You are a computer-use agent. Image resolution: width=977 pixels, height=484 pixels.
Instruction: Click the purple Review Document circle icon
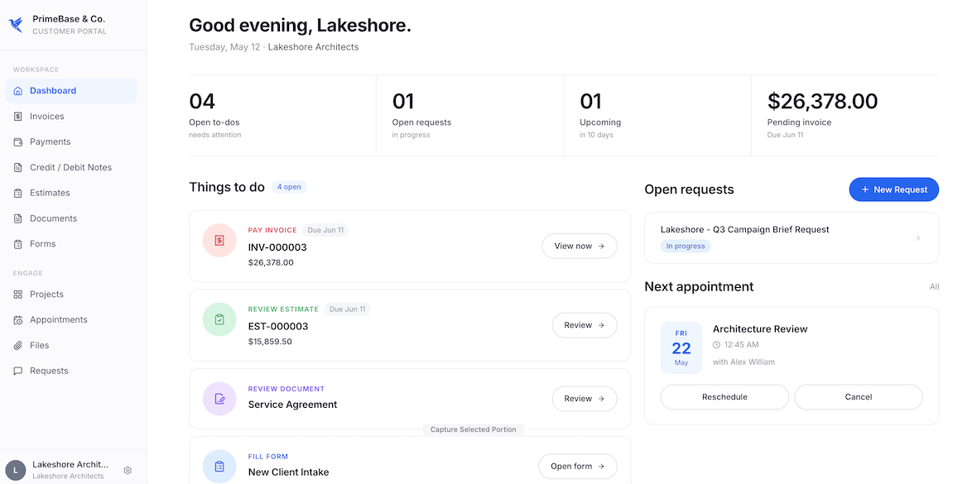[x=219, y=399]
